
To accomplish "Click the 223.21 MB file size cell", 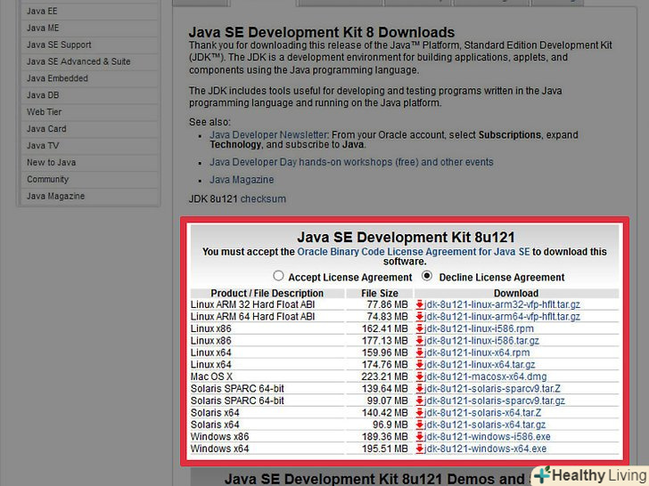I will [x=385, y=377].
